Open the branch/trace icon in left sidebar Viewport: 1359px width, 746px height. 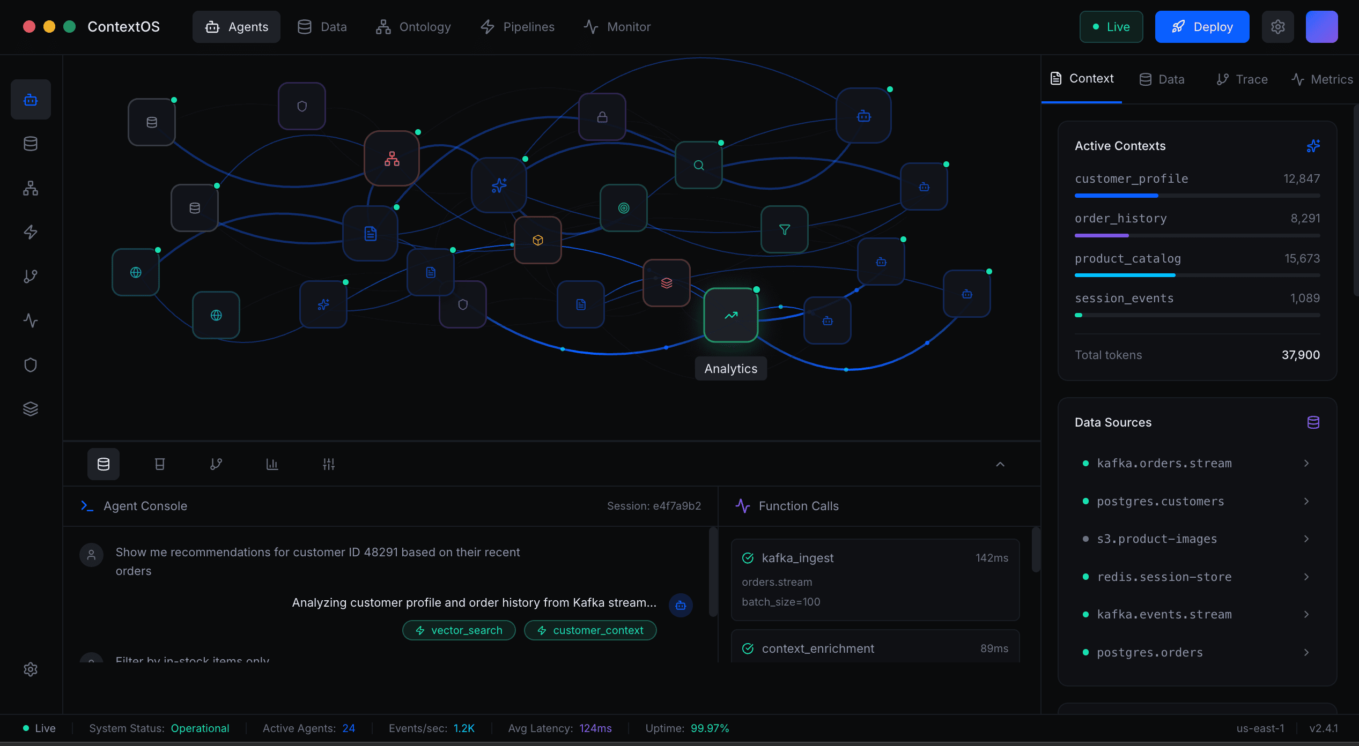31,277
